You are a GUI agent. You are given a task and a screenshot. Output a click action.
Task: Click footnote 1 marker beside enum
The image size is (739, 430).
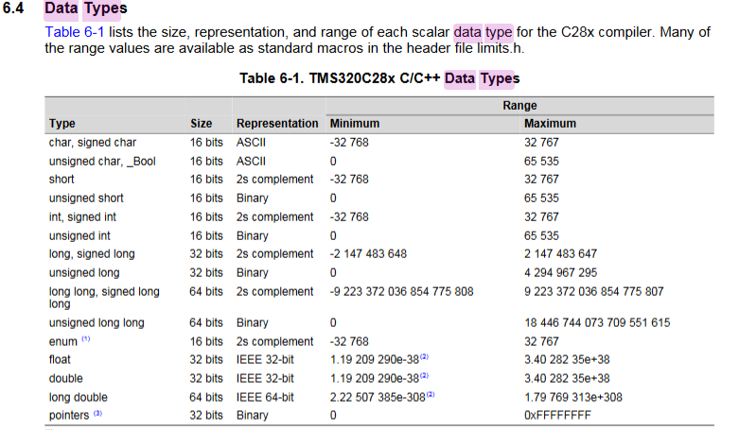pyautogui.click(x=85, y=339)
